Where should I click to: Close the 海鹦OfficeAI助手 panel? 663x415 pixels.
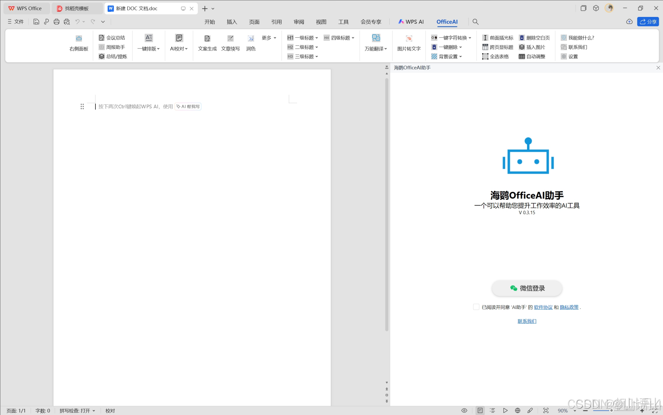coord(658,68)
